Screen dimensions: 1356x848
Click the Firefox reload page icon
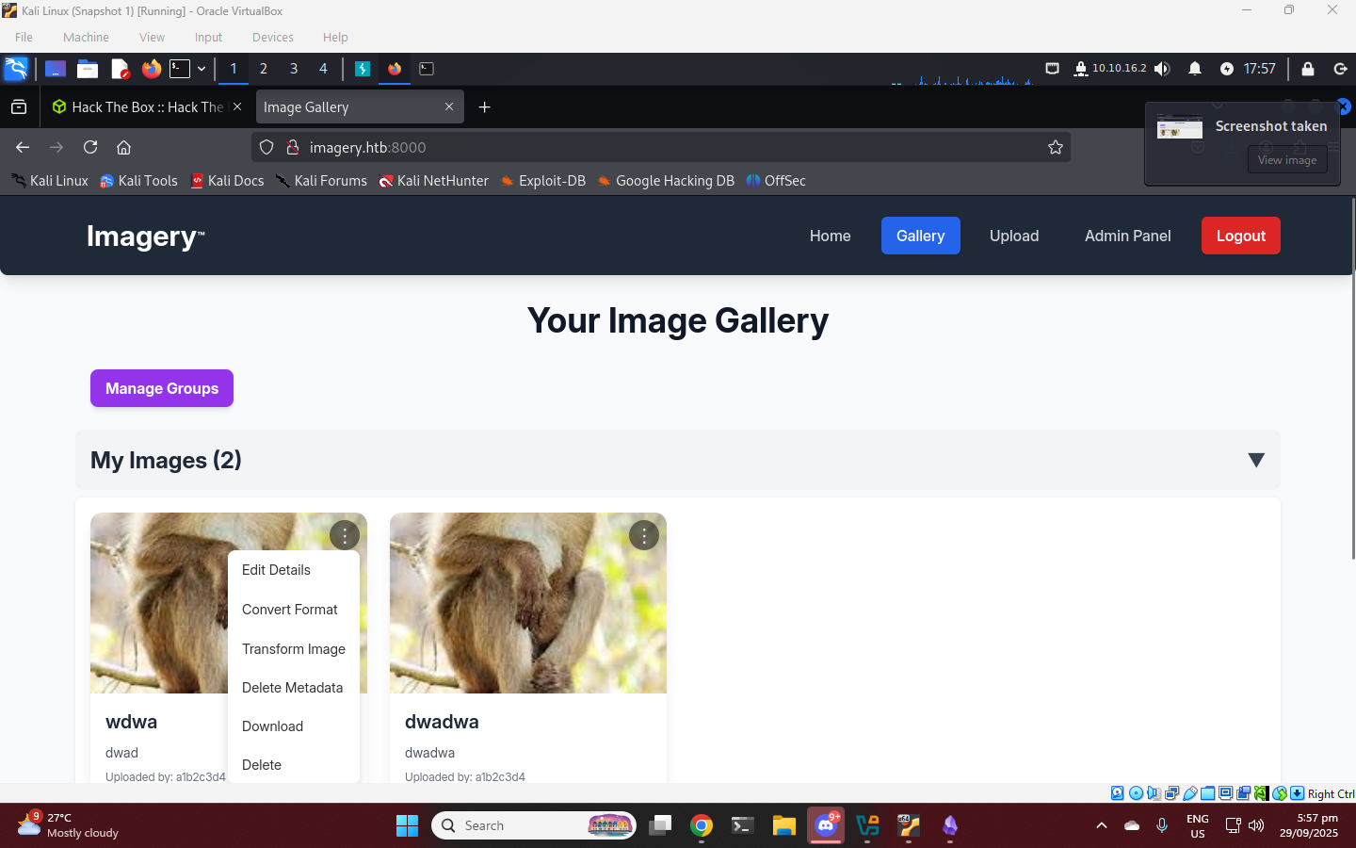90,147
